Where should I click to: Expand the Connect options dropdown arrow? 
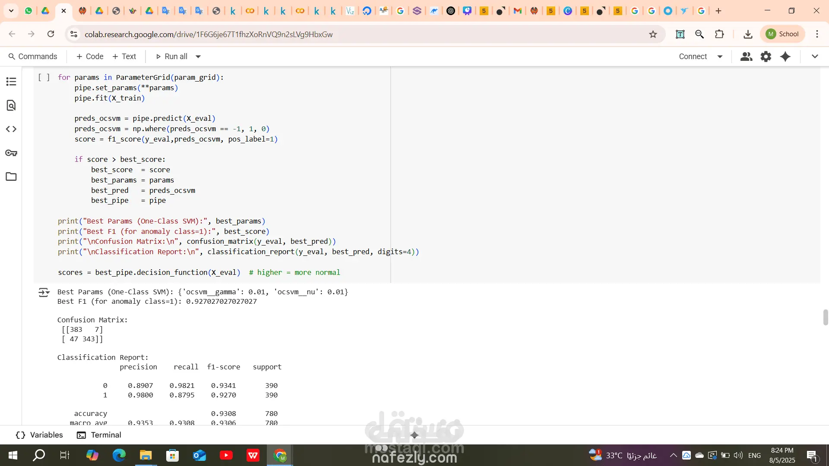pyautogui.click(x=720, y=57)
